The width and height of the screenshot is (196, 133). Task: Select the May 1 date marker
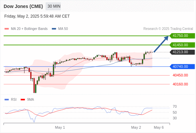click(60, 127)
